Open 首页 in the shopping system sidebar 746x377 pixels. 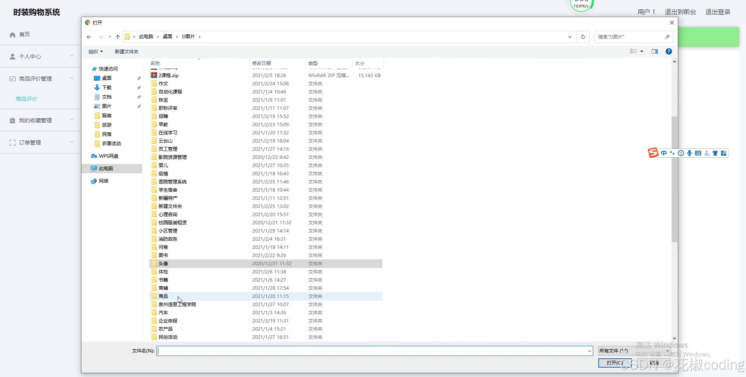tap(25, 34)
